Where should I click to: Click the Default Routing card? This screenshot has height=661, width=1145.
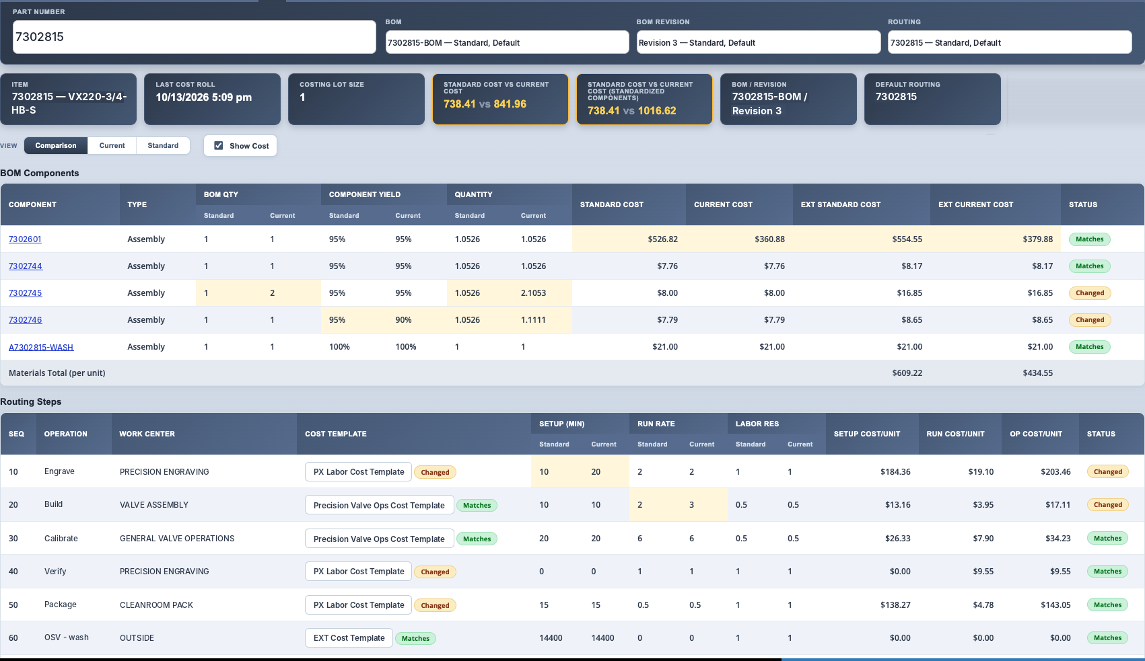[x=932, y=100]
